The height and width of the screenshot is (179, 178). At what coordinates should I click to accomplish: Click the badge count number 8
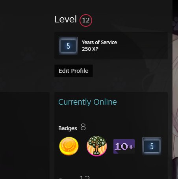(x=83, y=127)
